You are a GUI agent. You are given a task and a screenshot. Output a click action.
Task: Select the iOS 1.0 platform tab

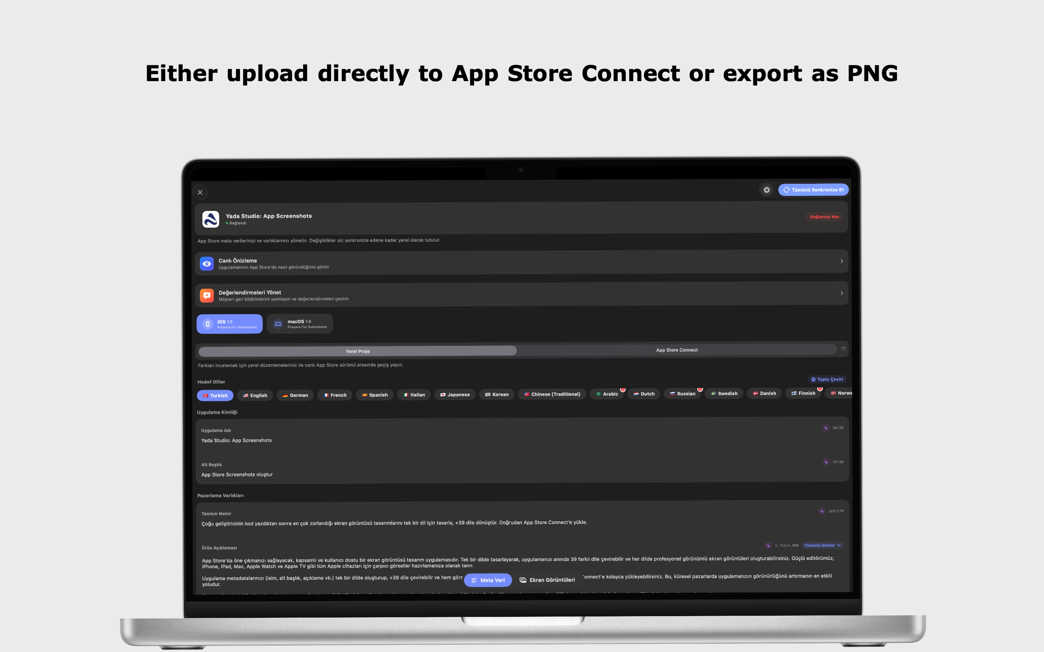click(x=229, y=324)
